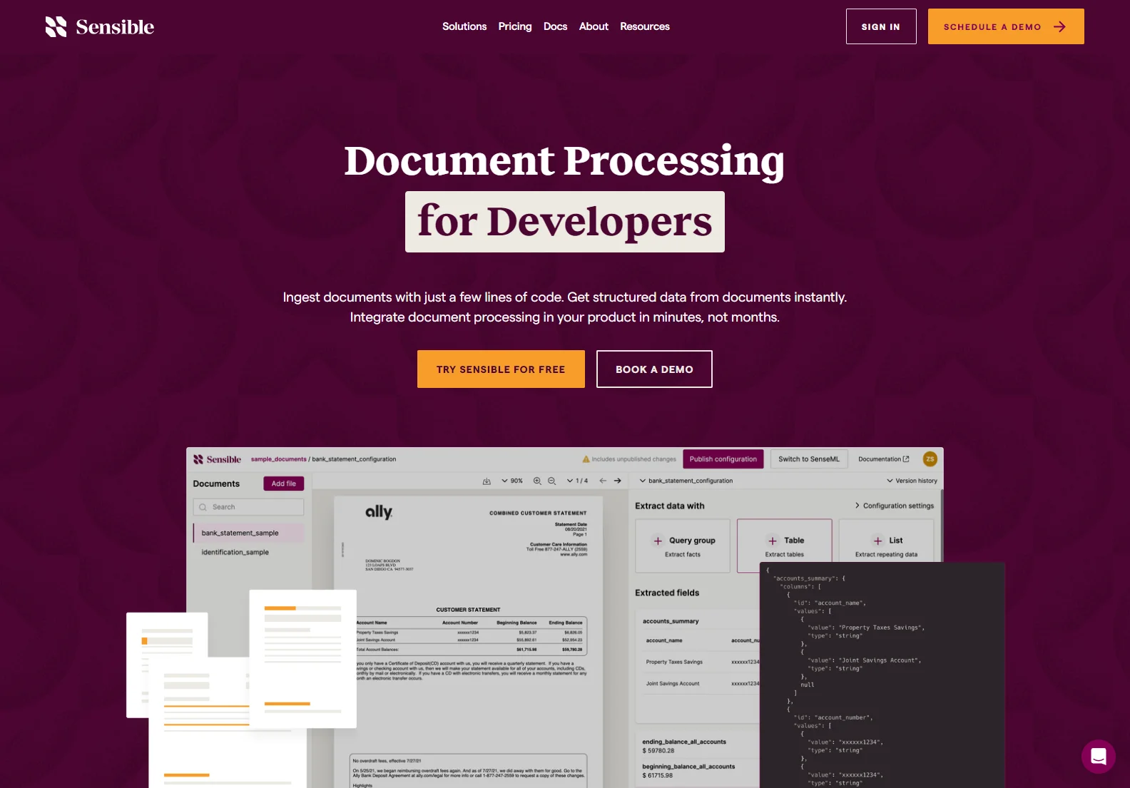The width and height of the screenshot is (1130, 788).
Task: Click Try Sensible For Free button
Action: [x=501, y=369]
